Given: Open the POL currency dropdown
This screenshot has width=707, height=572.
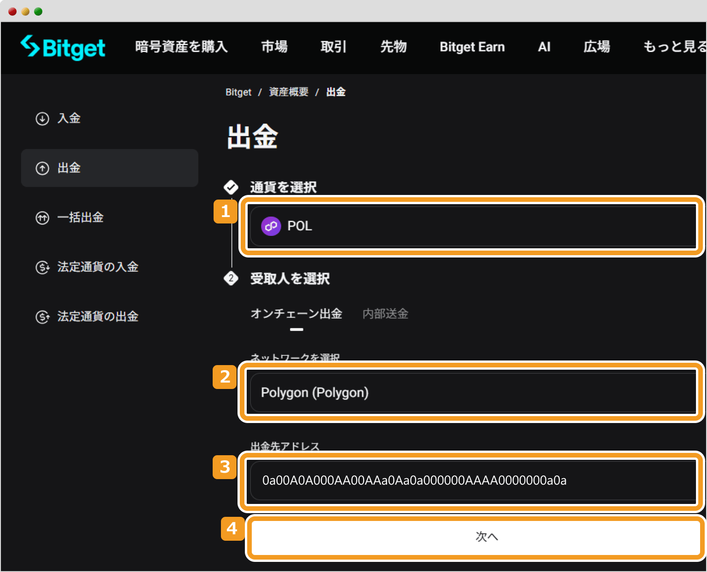Looking at the screenshot, I should coord(473,226).
